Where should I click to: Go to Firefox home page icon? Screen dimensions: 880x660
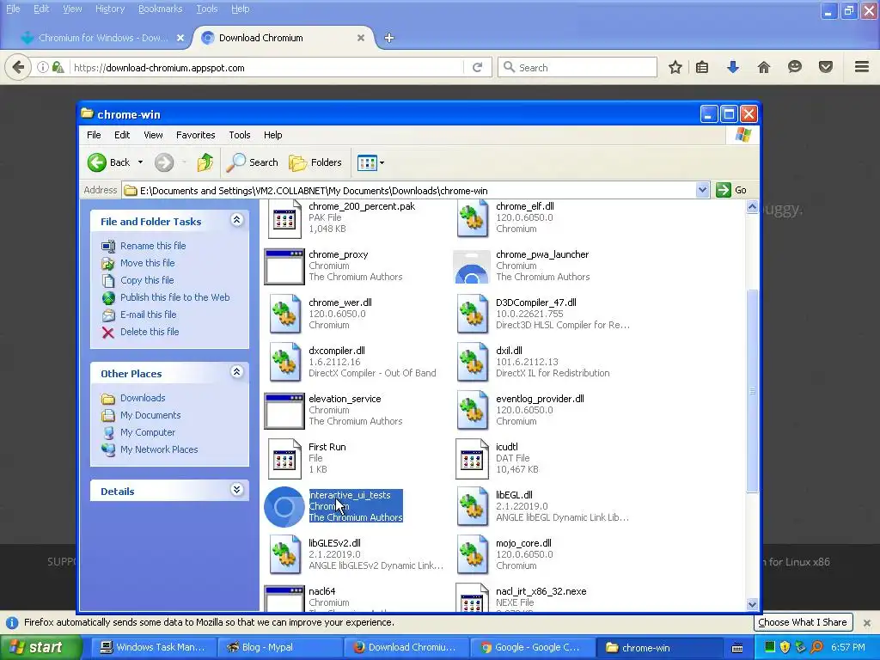[764, 67]
